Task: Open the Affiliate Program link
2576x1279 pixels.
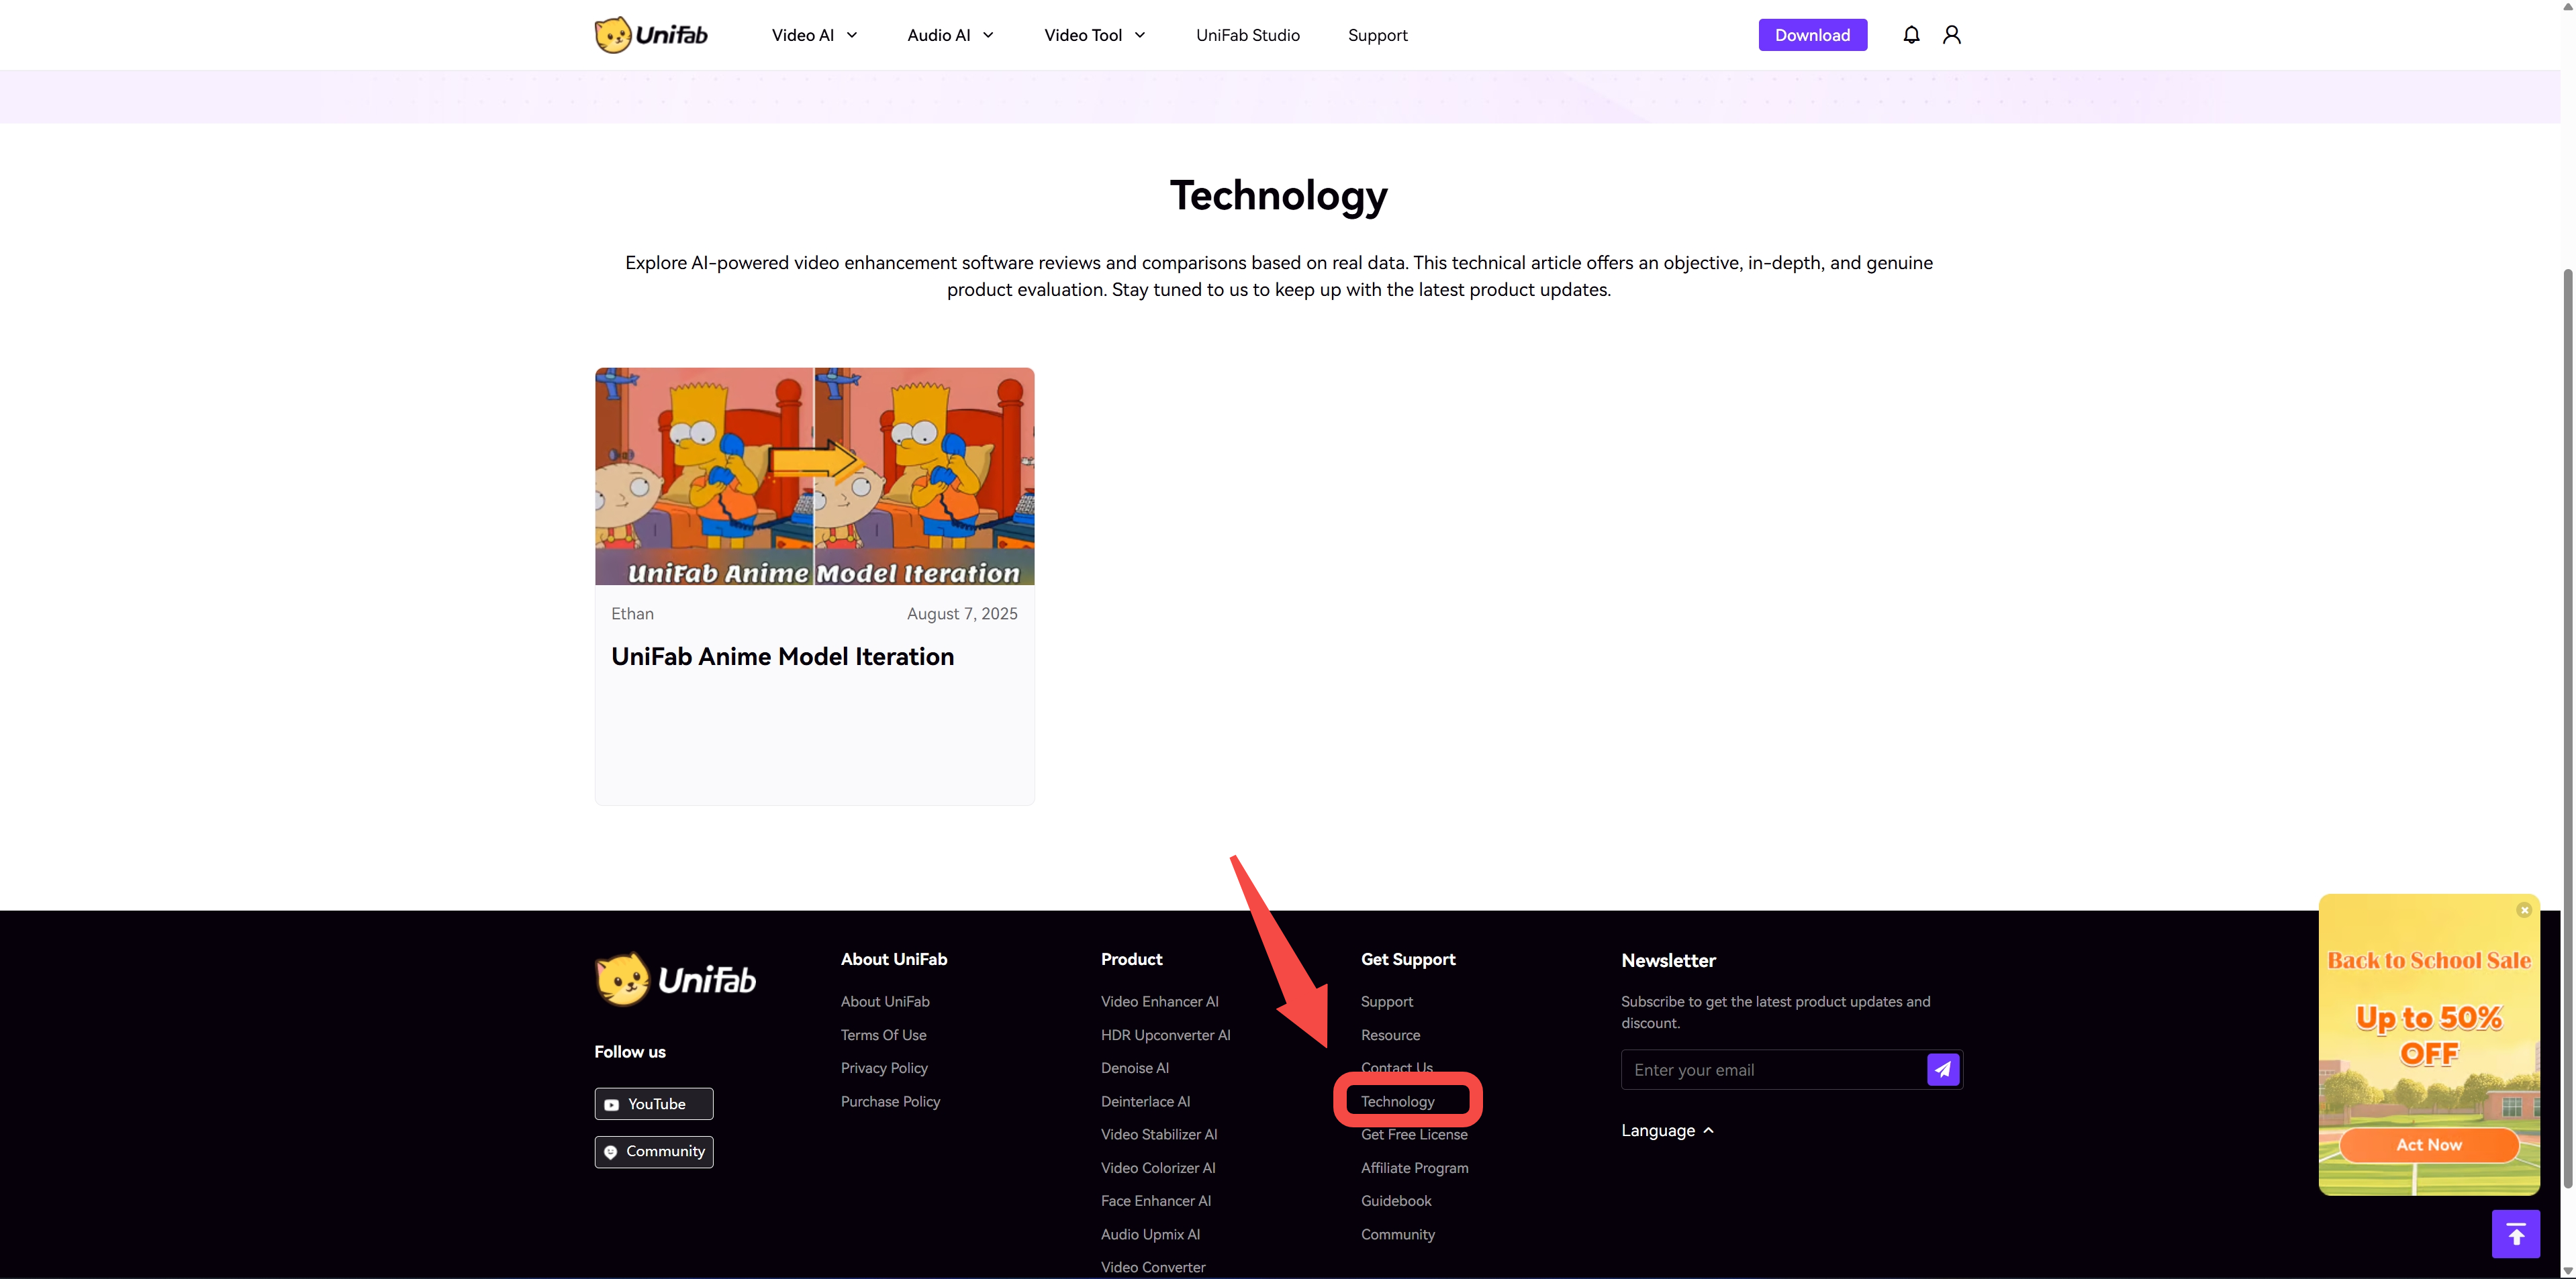Action: coord(1414,1168)
